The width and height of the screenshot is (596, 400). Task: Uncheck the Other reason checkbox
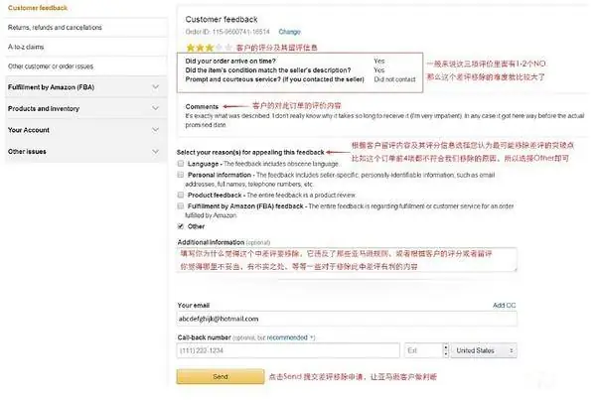[181, 226]
